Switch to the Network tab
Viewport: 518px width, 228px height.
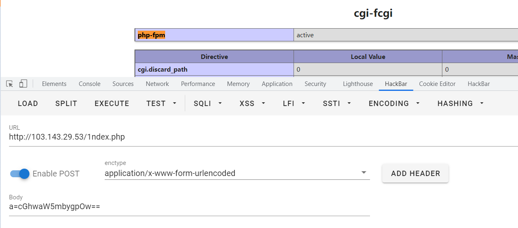pyautogui.click(x=157, y=84)
